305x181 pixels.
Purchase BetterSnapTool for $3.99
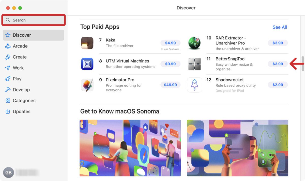(278, 64)
